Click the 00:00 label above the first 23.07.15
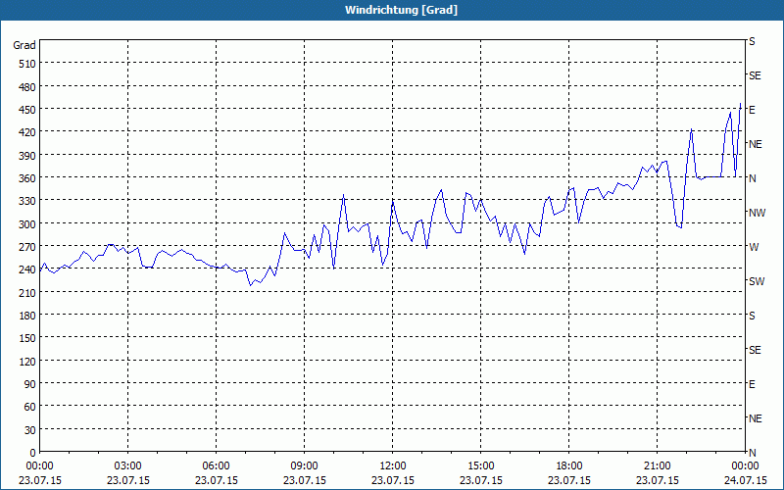This screenshot has height=490, width=784. point(40,466)
